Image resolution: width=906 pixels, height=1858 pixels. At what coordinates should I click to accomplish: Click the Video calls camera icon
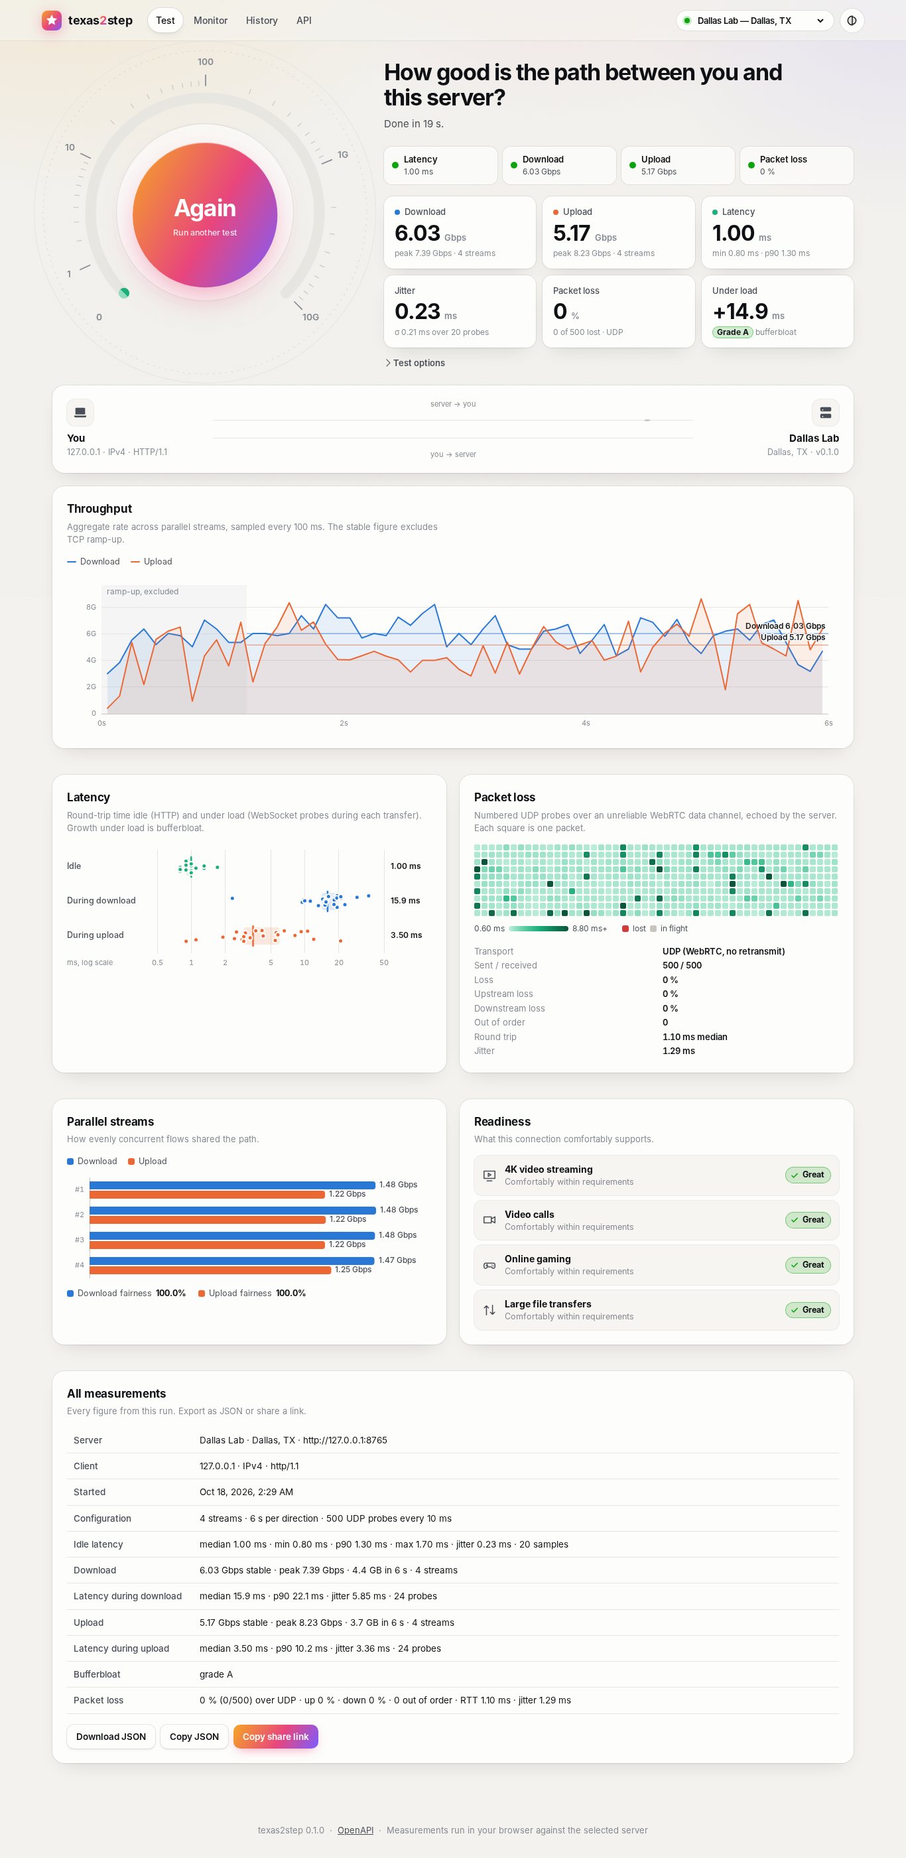(489, 1220)
